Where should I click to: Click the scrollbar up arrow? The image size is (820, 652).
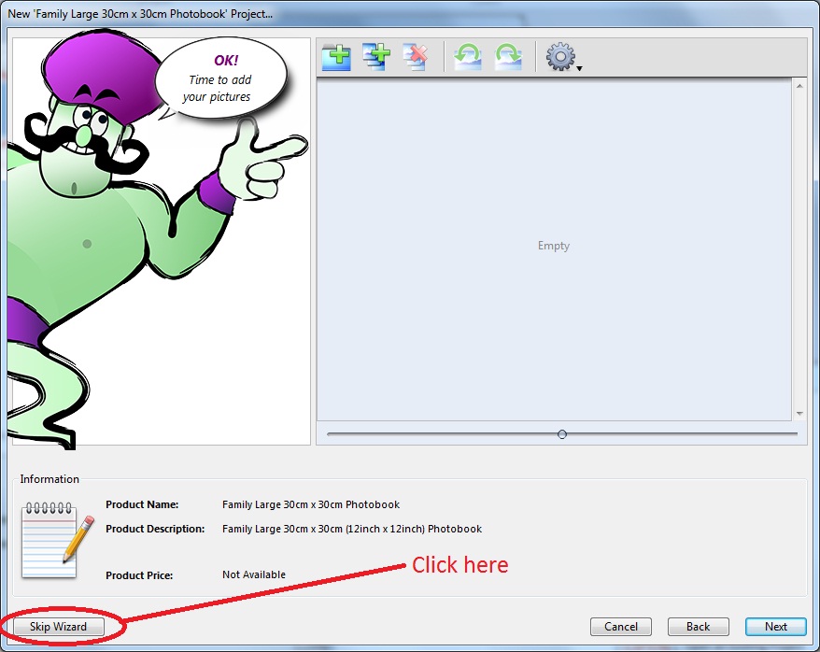tap(799, 86)
